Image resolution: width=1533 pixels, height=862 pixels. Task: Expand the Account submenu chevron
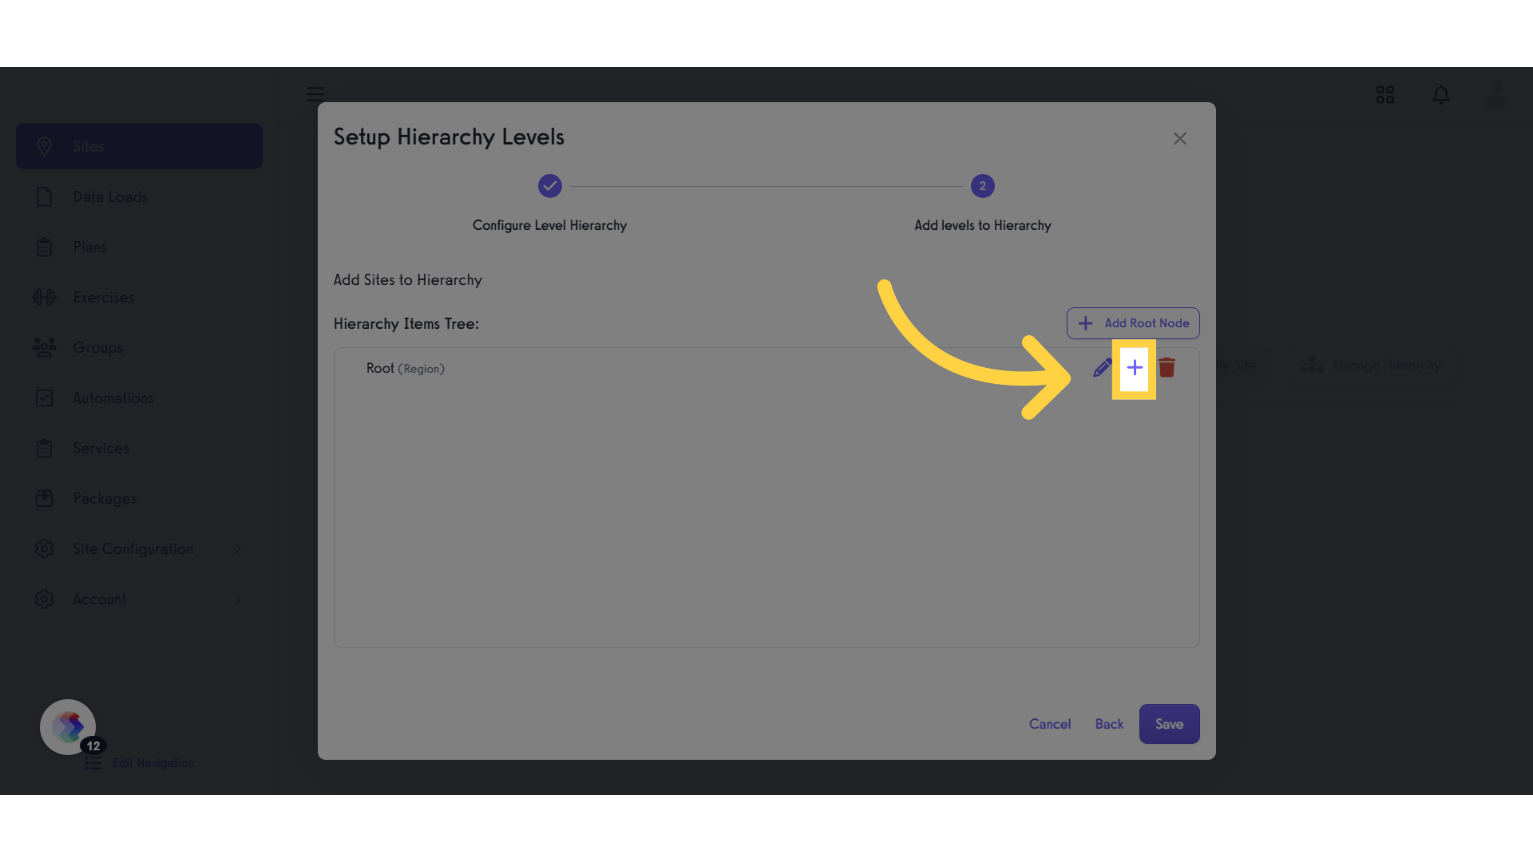[x=238, y=599]
